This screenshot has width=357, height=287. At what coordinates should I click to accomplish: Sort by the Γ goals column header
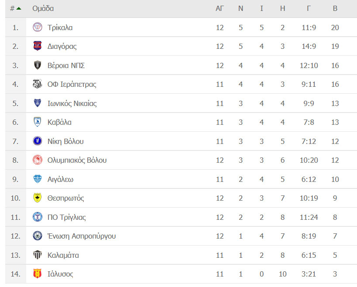pos(309,8)
